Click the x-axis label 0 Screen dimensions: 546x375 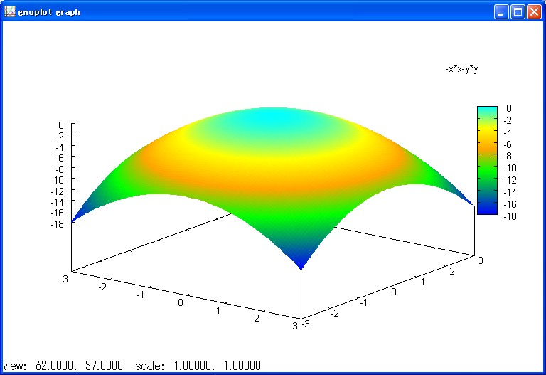click(x=181, y=302)
